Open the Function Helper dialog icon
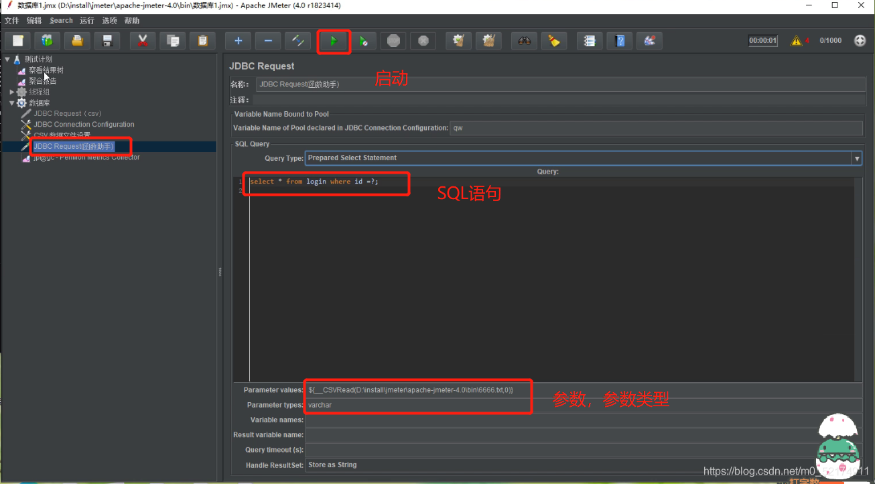Image resolution: width=875 pixels, height=484 pixels. pos(590,41)
